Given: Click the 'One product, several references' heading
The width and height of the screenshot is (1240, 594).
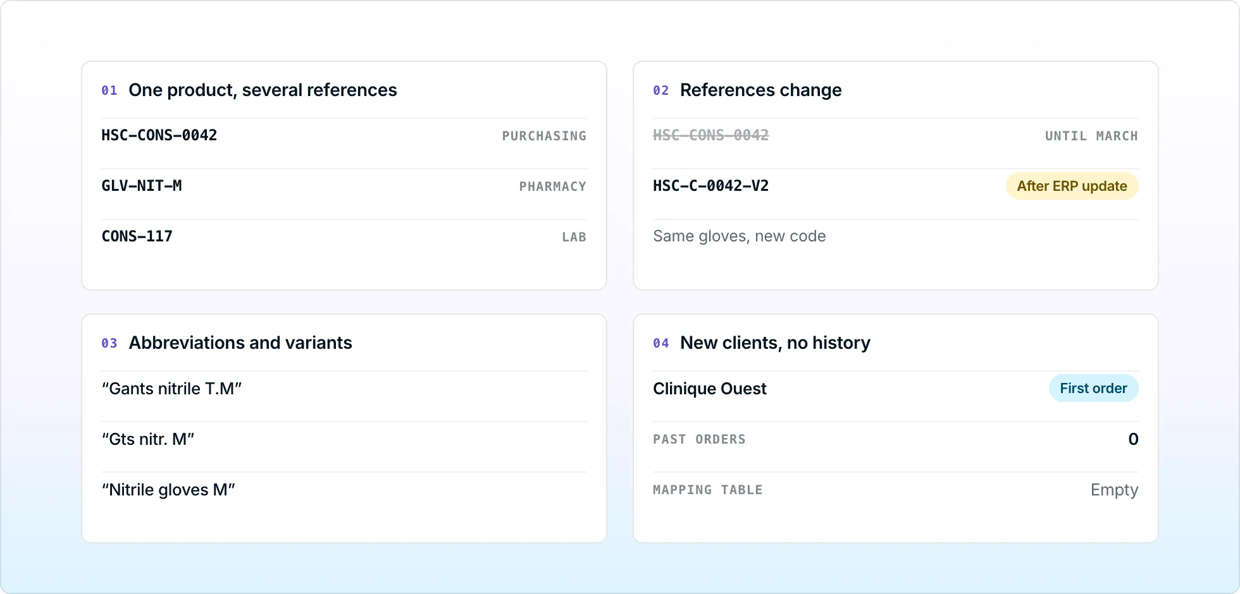Looking at the screenshot, I should 263,90.
